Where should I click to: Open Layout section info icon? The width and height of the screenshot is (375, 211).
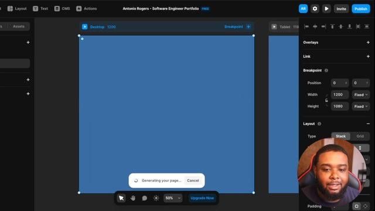[x=319, y=124]
